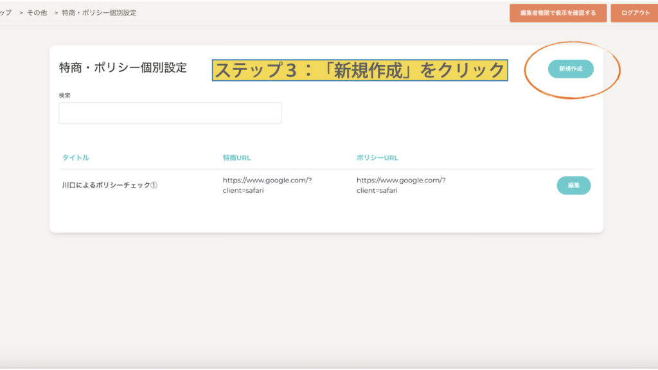This screenshot has height=370, width=658.
Task: Log out using the ログアウト button
Action: point(635,13)
